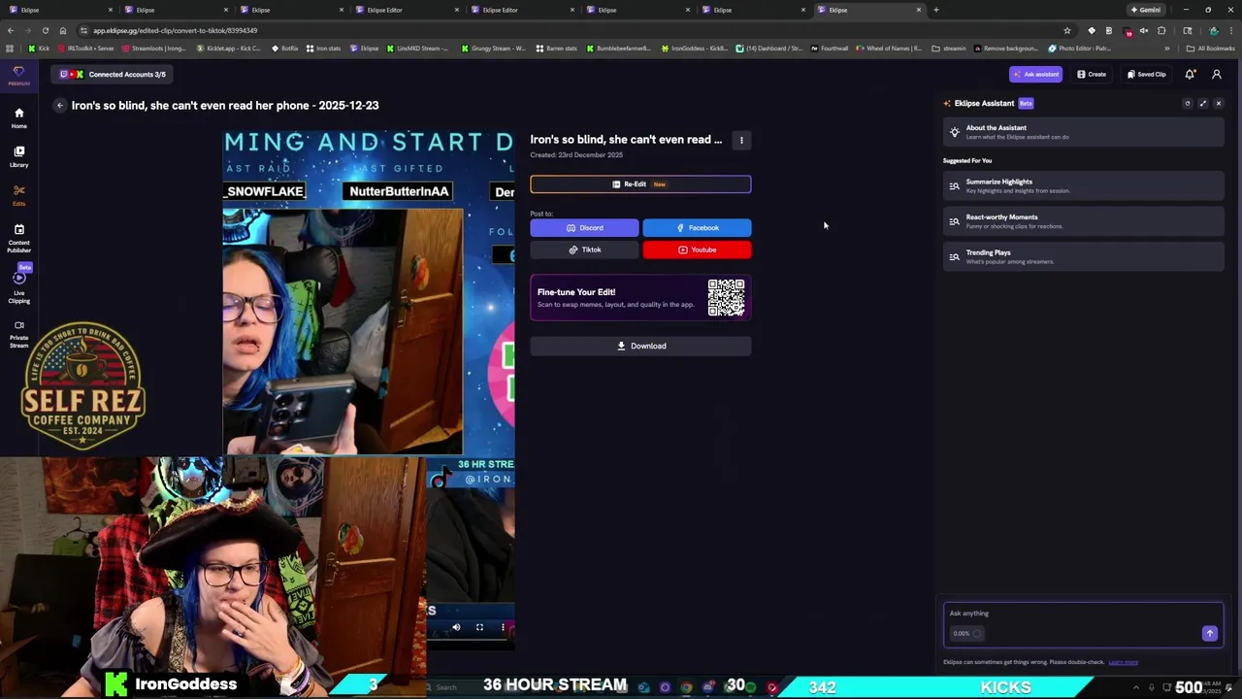Open browser extensions puzzle icon
Screen dimensions: 1242x699
point(1161,30)
